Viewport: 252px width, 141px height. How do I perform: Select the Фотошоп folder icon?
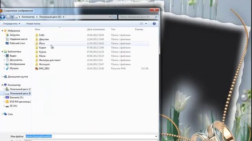(37, 64)
